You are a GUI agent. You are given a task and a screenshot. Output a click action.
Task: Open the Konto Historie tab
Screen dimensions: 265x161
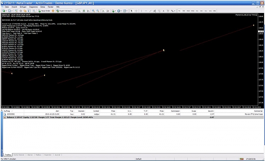click(x=19, y=155)
